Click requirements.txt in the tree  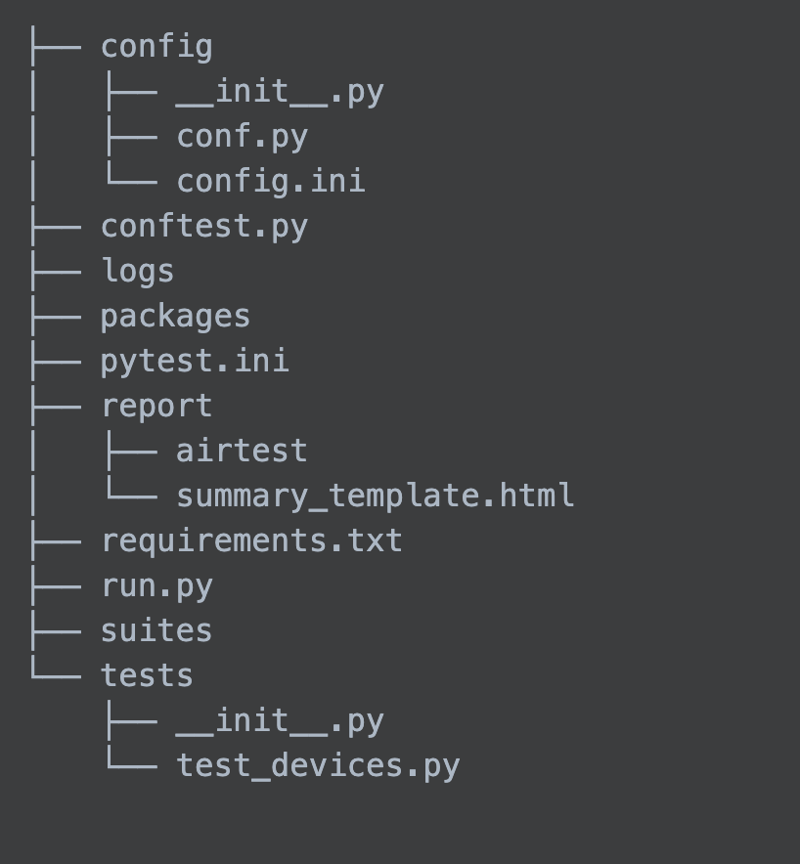click(251, 541)
